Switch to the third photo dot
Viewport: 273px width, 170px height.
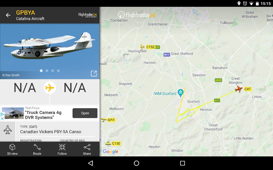[x=53, y=71]
